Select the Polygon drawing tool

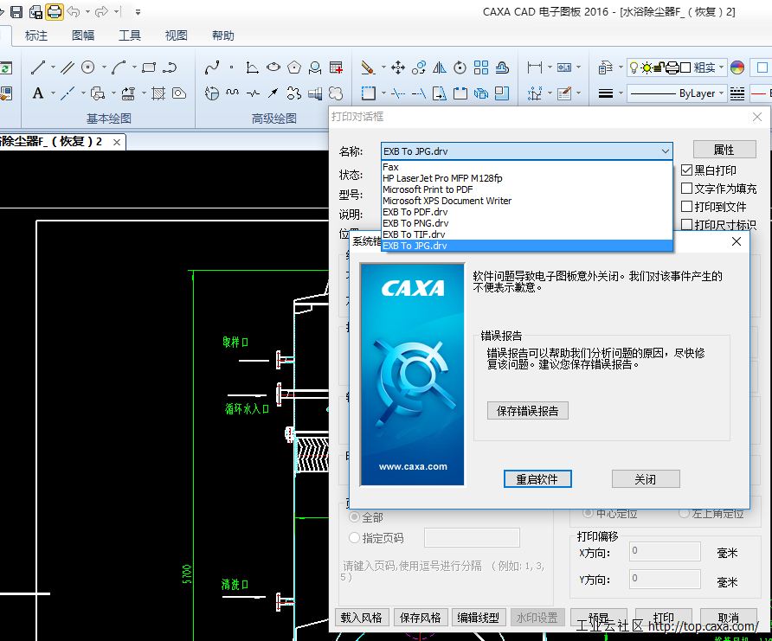[x=294, y=67]
